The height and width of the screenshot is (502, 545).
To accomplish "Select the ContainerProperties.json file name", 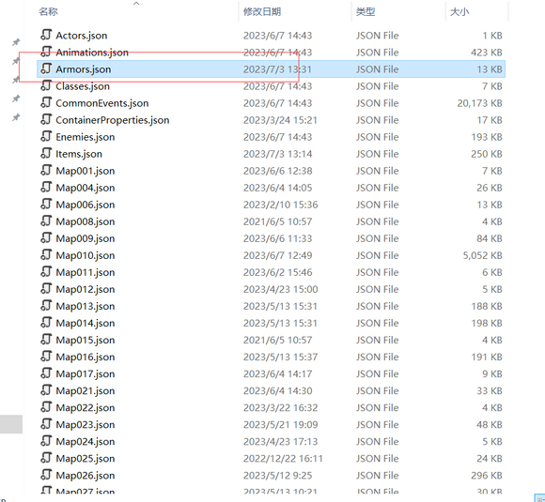I will click(112, 120).
